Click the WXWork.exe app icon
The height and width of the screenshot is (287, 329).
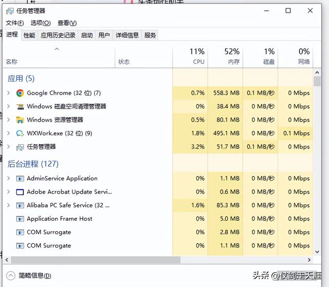coord(20,133)
